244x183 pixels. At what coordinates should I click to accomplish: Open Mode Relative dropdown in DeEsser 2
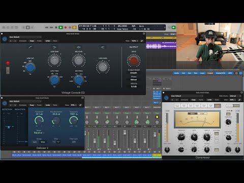click(x=39, y=133)
